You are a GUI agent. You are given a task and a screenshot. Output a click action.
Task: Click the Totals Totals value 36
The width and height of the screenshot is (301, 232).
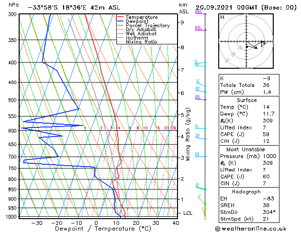pyautogui.click(x=266, y=85)
